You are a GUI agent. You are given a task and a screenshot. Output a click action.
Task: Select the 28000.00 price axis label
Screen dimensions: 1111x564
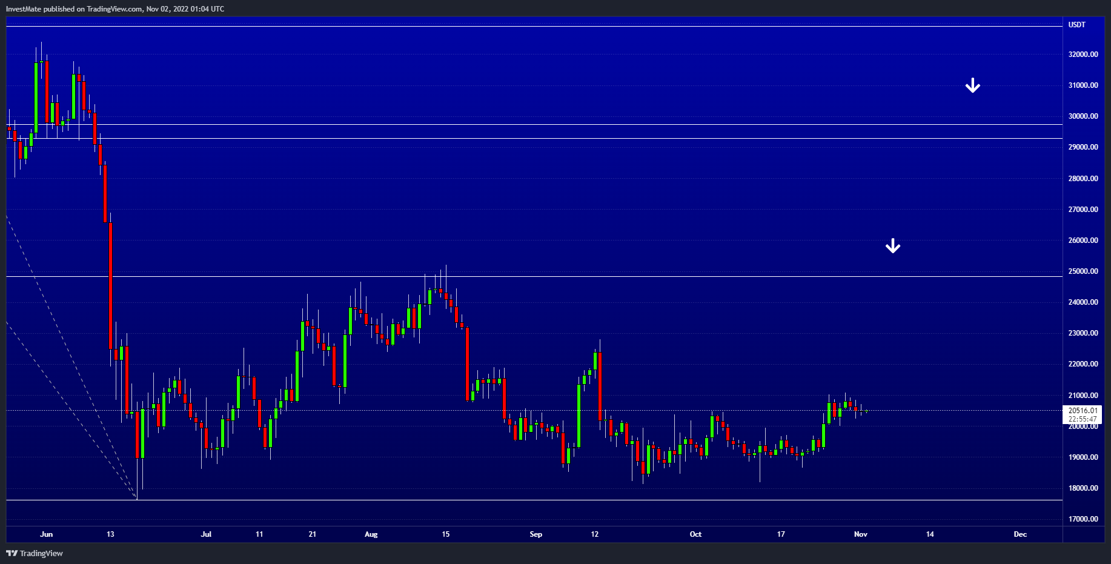pyautogui.click(x=1083, y=179)
